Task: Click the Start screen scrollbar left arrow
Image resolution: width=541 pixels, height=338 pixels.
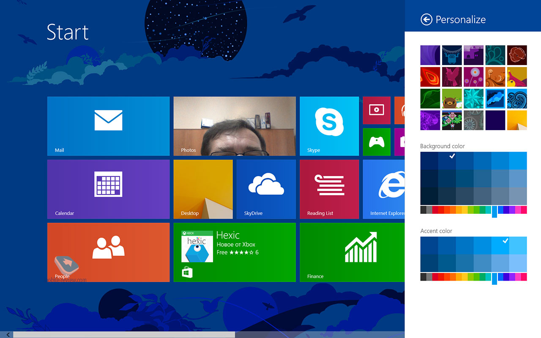Action: click(x=7, y=335)
